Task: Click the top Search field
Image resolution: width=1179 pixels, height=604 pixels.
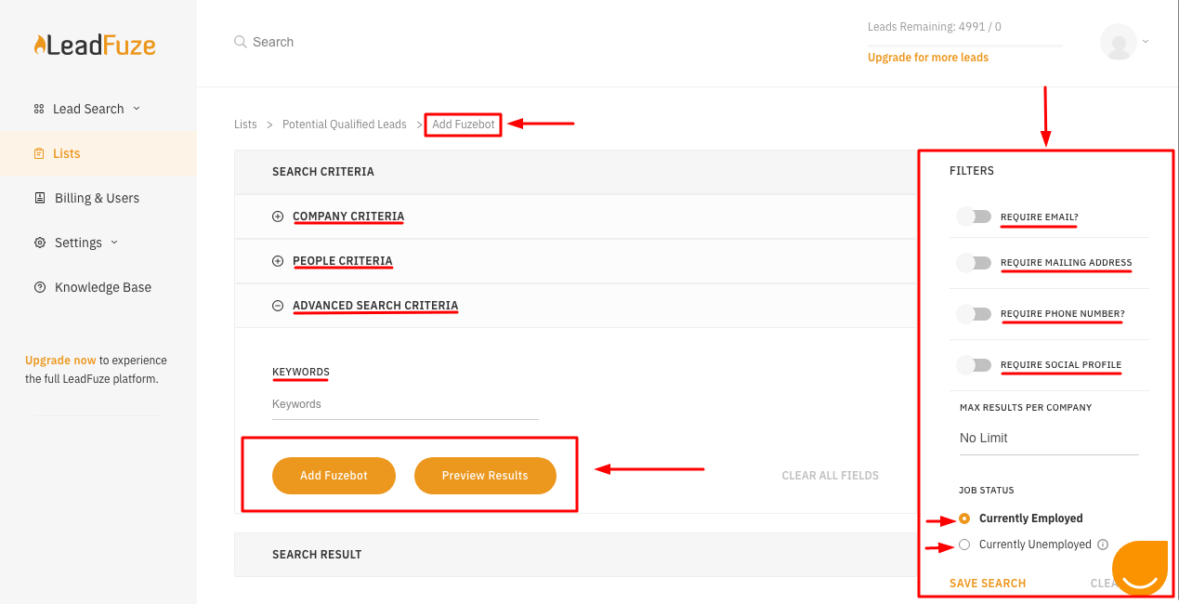Action: 273,42
